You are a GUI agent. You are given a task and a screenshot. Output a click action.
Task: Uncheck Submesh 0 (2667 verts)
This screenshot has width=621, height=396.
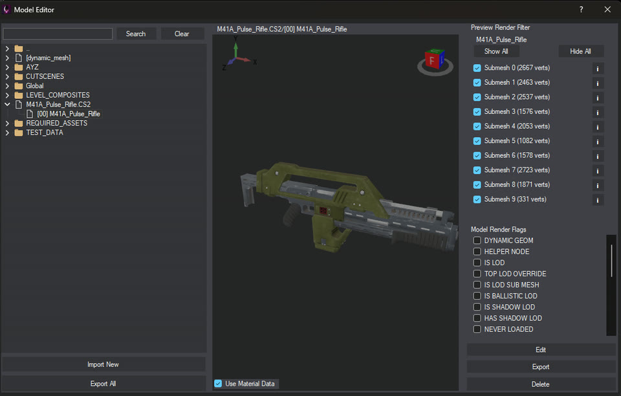tap(477, 68)
